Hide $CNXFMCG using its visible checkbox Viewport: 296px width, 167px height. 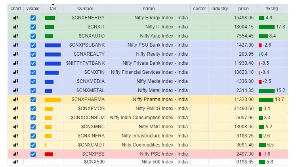(33, 109)
